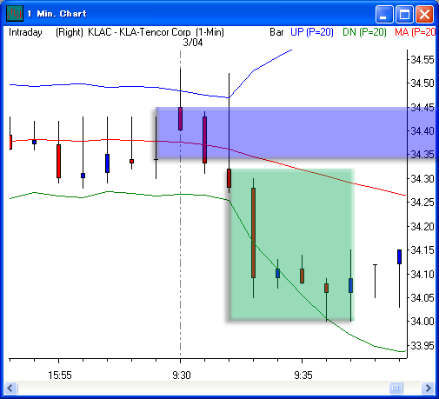Click the DN (P=20) legend label
Screen dimensions: 439x399
click(x=364, y=32)
